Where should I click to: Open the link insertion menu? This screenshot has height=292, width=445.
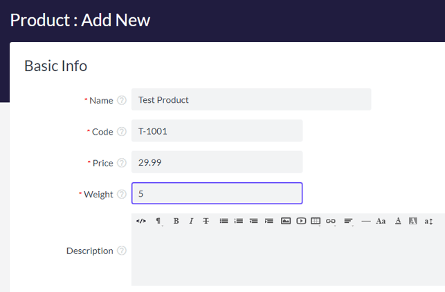click(x=331, y=221)
